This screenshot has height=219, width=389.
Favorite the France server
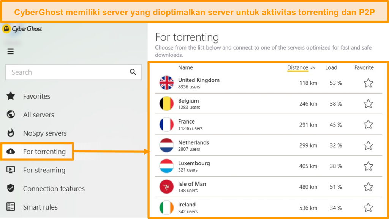[368, 125]
